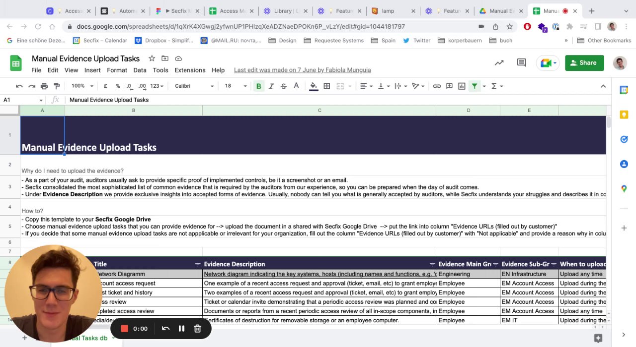Hide the menus with collapse arrow

603,86
